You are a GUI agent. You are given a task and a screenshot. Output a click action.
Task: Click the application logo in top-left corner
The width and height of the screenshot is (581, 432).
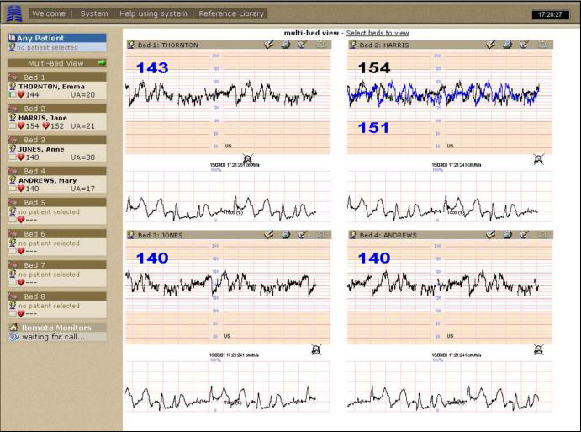[12, 14]
